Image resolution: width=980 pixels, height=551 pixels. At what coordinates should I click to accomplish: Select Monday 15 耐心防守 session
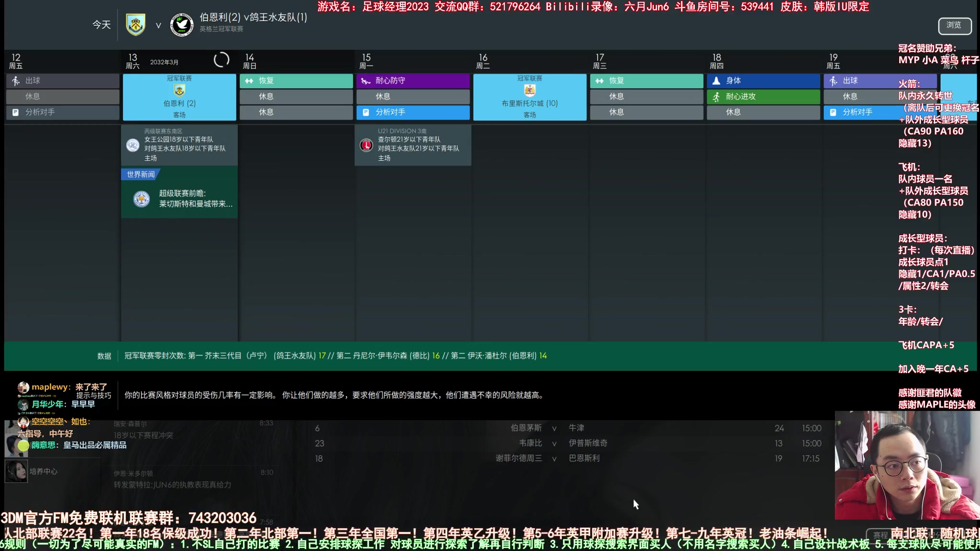413,81
